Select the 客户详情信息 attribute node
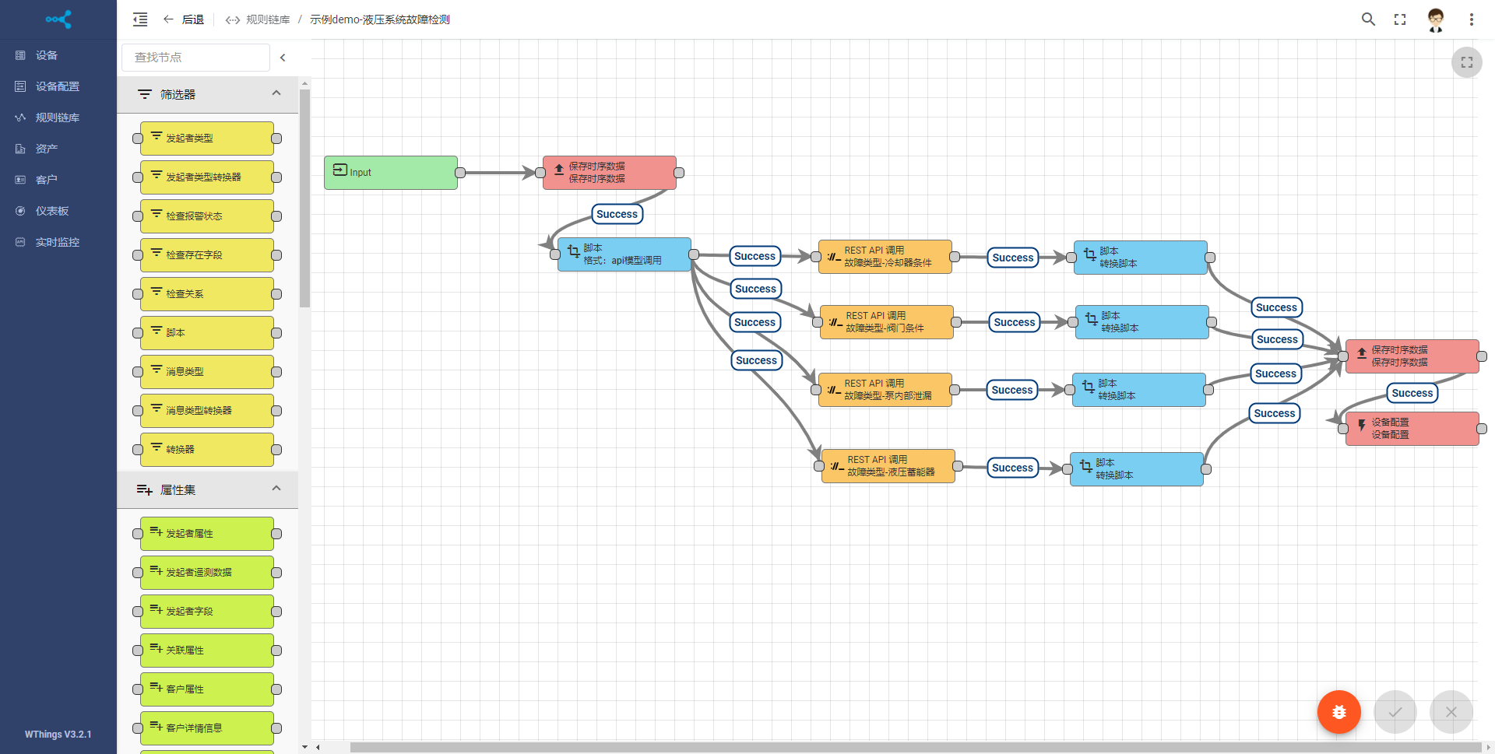1495x754 pixels. point(207,728)
